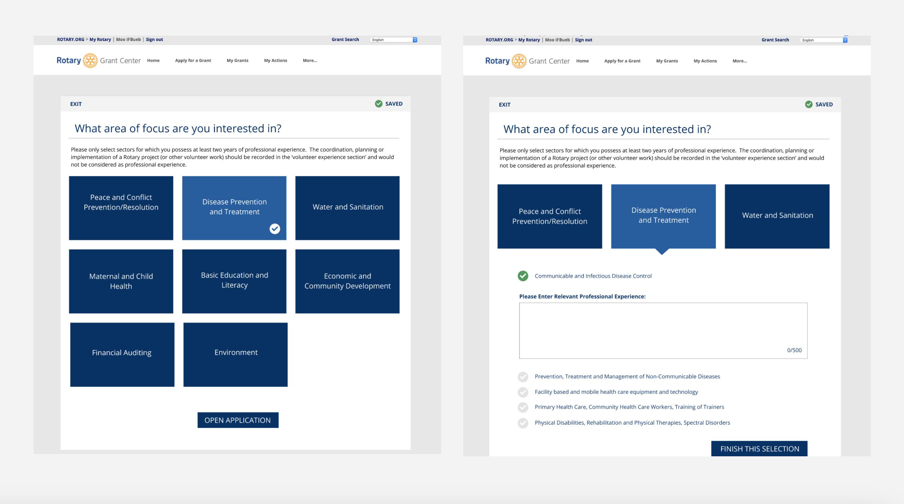The width and height of the screenshot is (904, 504).
Task: Open Apply for a Grant menu in left panel
Action: coord(193,61)
